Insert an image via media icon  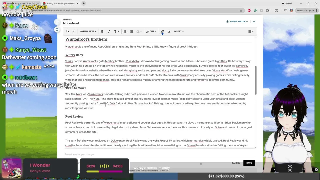tap(169, 31)
